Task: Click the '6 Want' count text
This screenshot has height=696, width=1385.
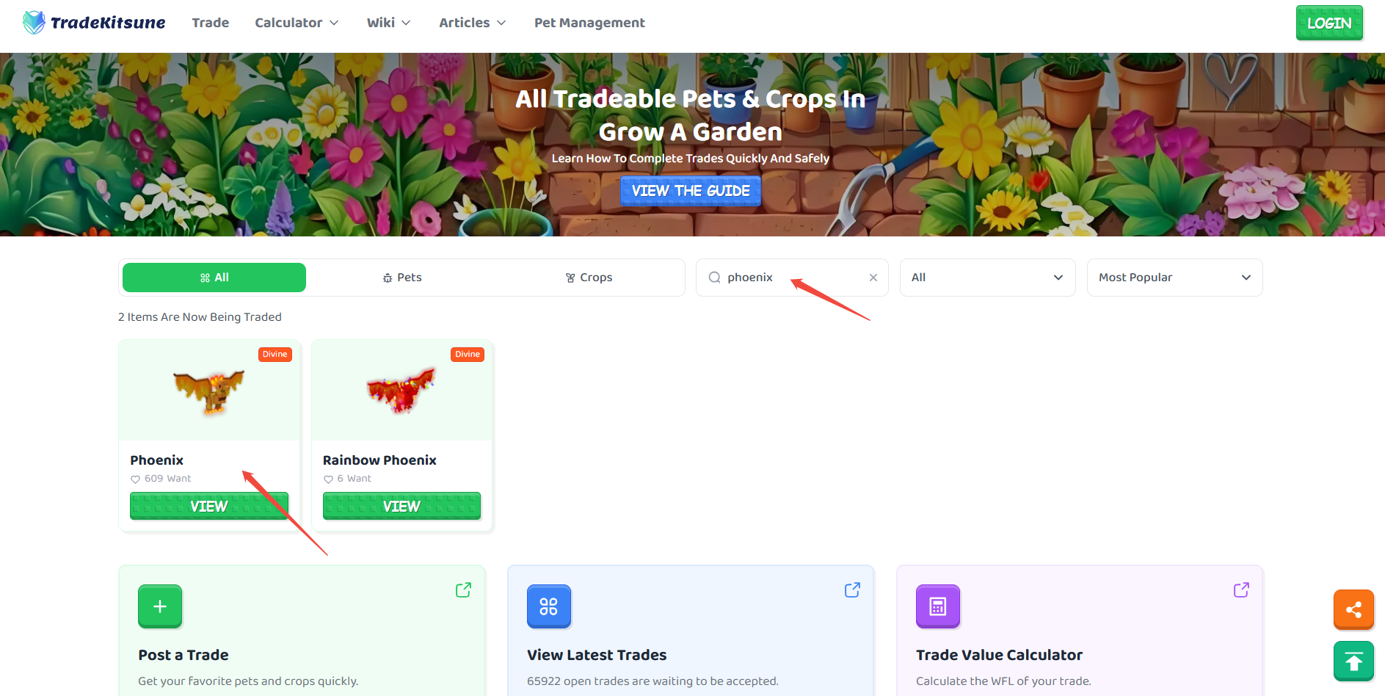Action: 354,479
